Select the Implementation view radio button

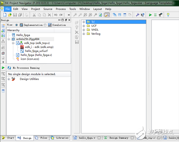pos(16,25)
